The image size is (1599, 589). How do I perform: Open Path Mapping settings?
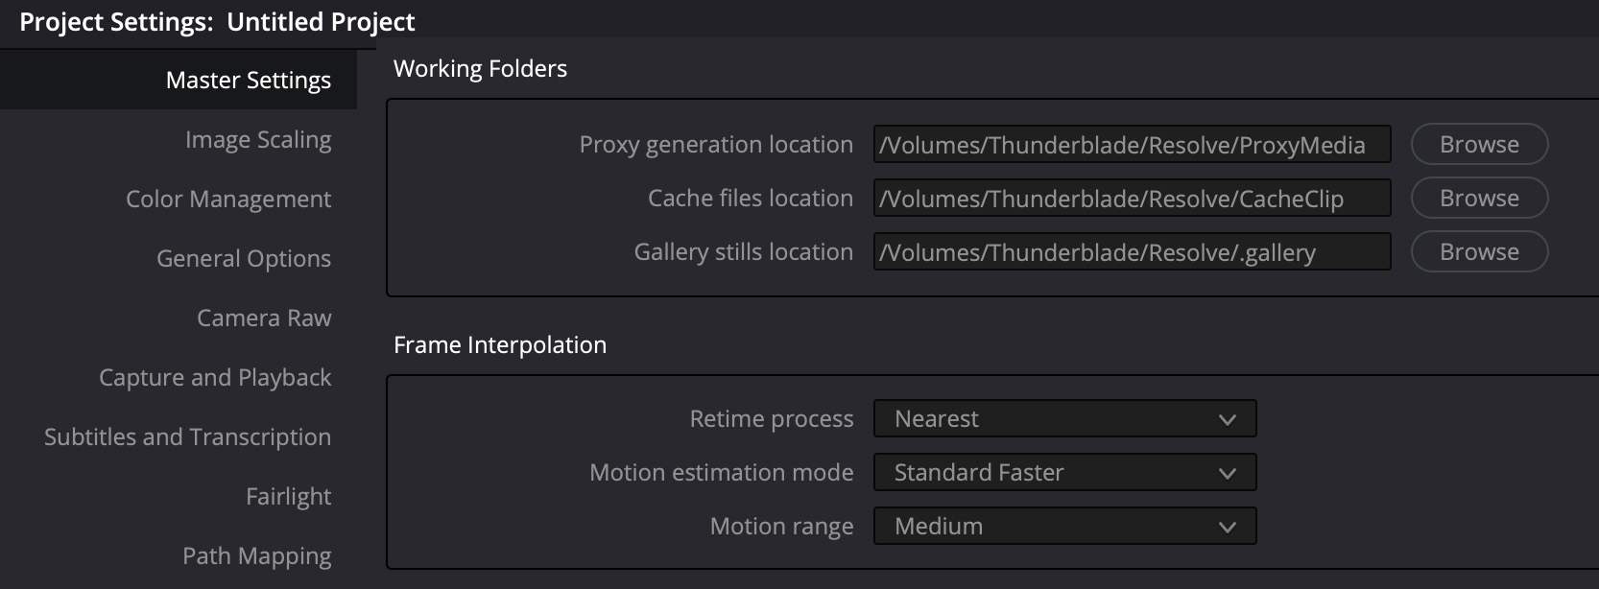256,556
